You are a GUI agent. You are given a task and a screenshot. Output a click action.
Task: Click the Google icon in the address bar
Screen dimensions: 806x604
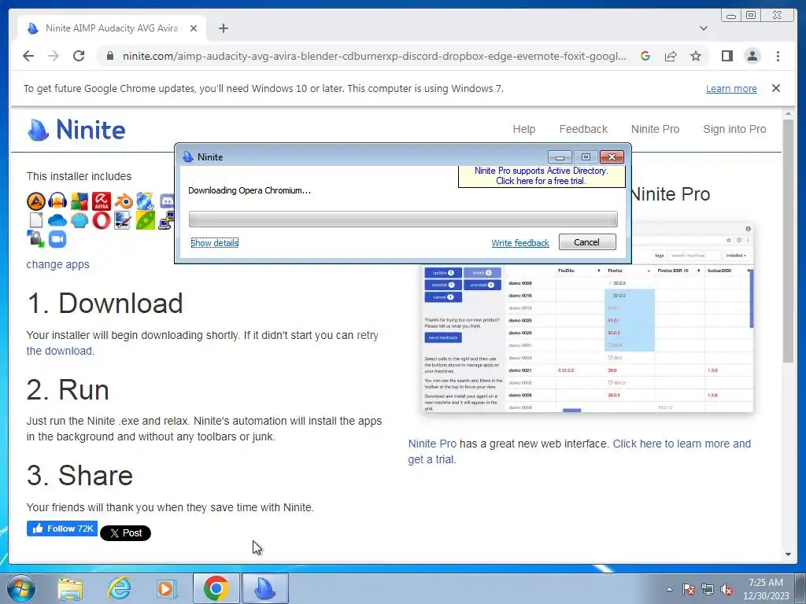(645, 56)
